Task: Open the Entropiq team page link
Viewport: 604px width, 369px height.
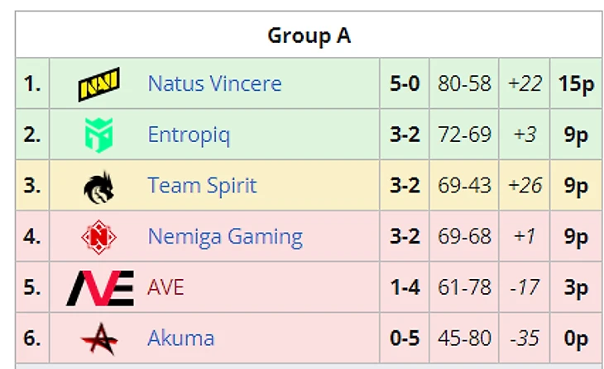Action: pos(188,135)
